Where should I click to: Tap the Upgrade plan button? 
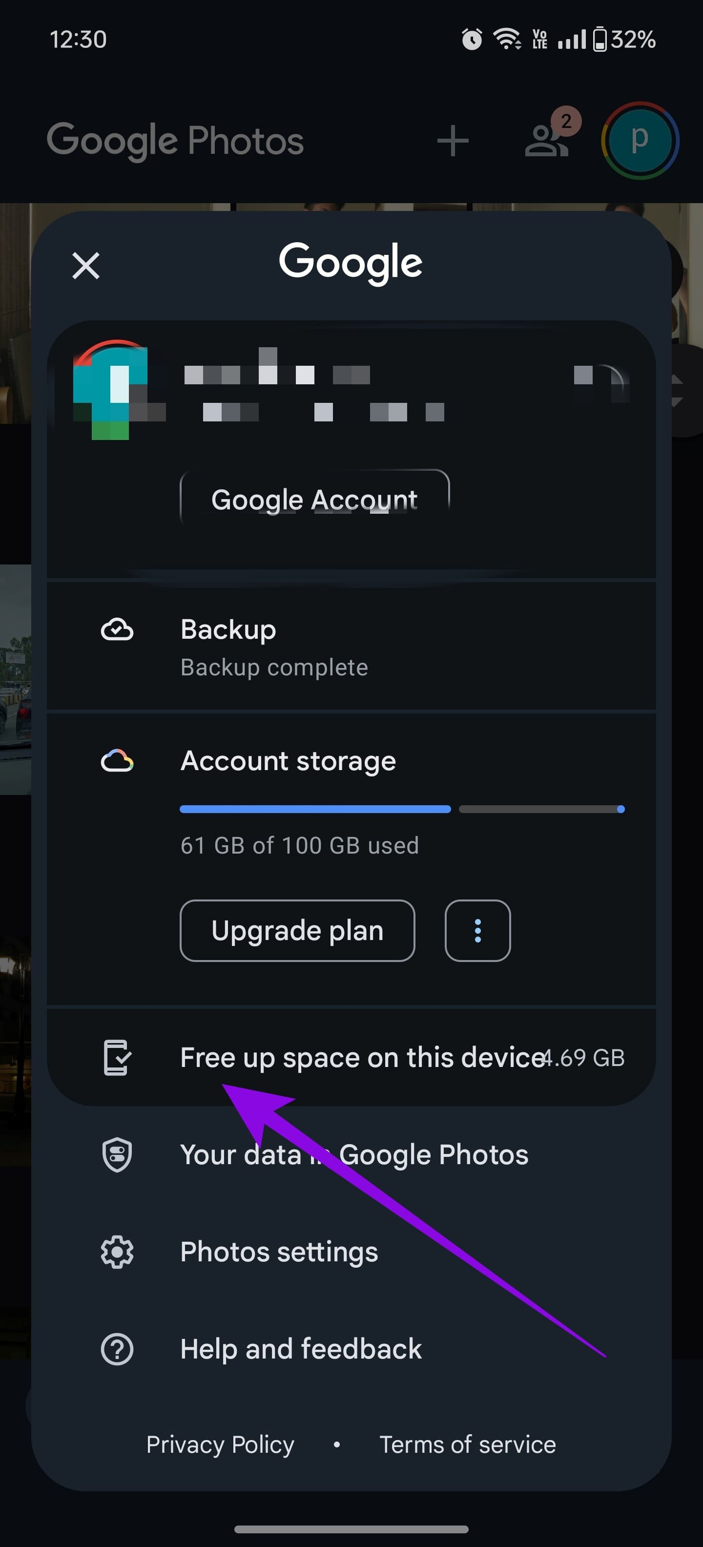tap(296, 930)
